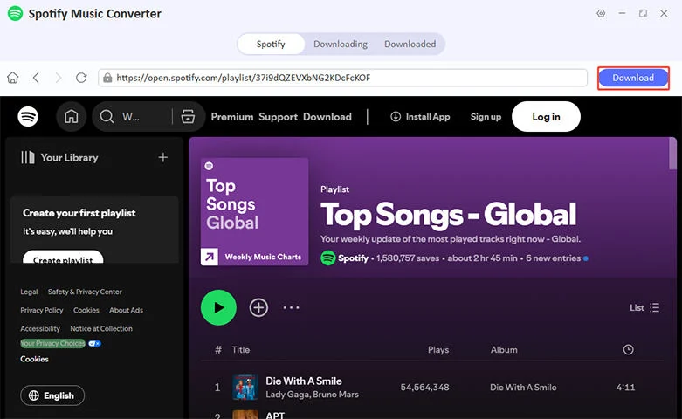
Task: Click the blue Download button
Action: click(633, 78)
